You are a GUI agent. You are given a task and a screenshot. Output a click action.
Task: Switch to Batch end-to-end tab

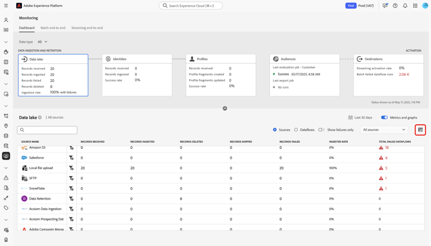coord(53,28)
